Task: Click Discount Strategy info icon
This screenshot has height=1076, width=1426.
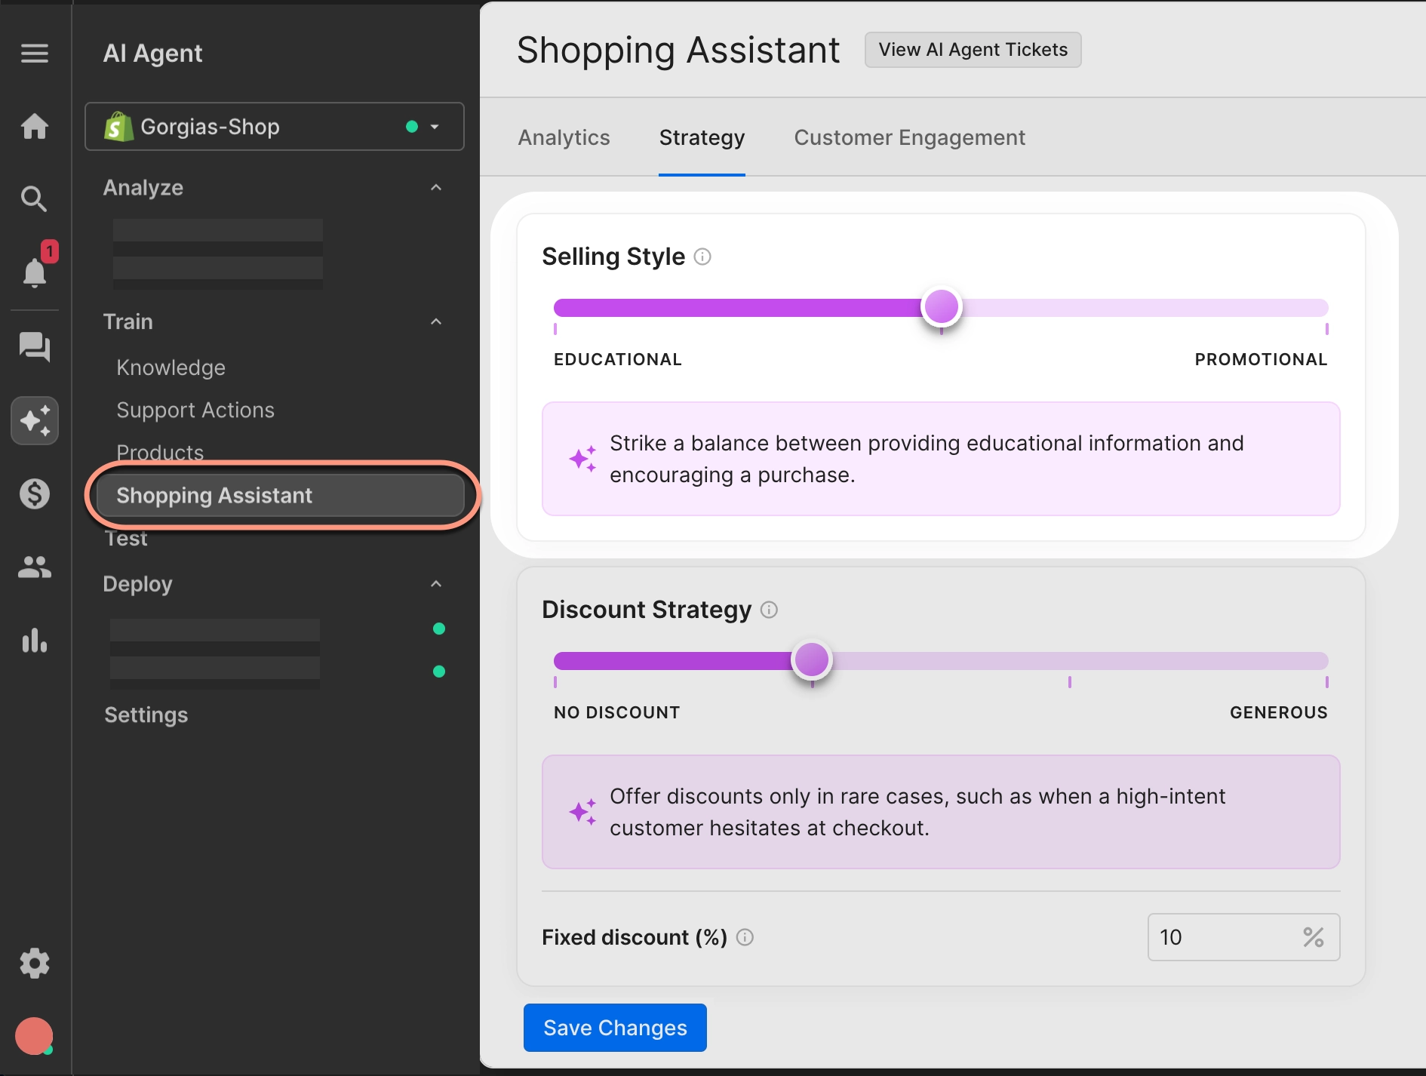Action: 769,610
